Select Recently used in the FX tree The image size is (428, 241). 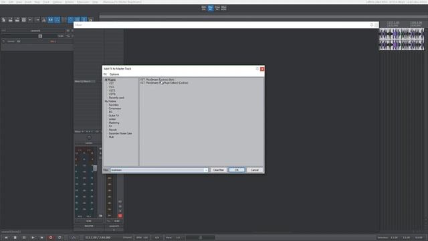tap(116, 98)
